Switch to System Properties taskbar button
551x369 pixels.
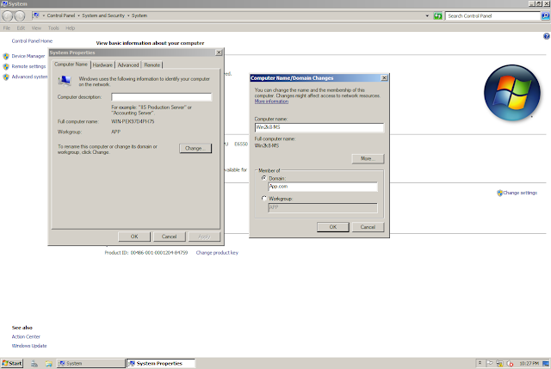pyautogui.click(x=161, y=363)
